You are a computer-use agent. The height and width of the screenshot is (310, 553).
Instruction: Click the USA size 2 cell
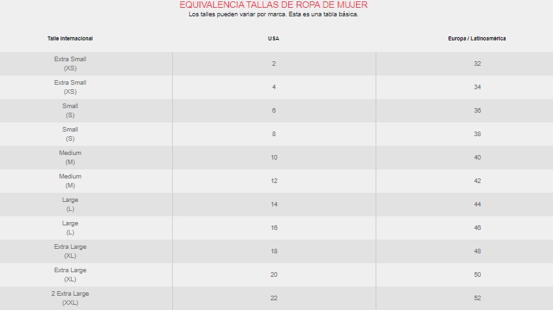pos(274,64)
